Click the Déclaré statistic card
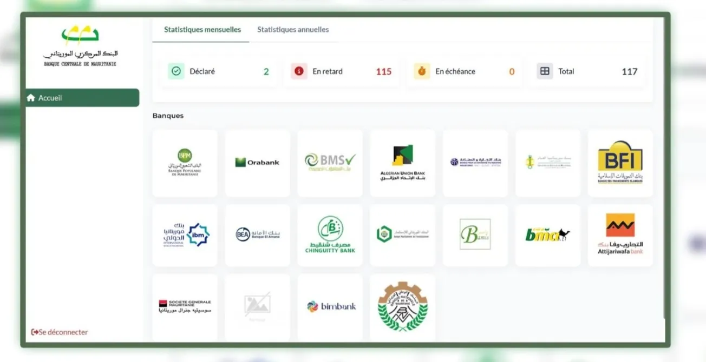 [x=218, y=71]
